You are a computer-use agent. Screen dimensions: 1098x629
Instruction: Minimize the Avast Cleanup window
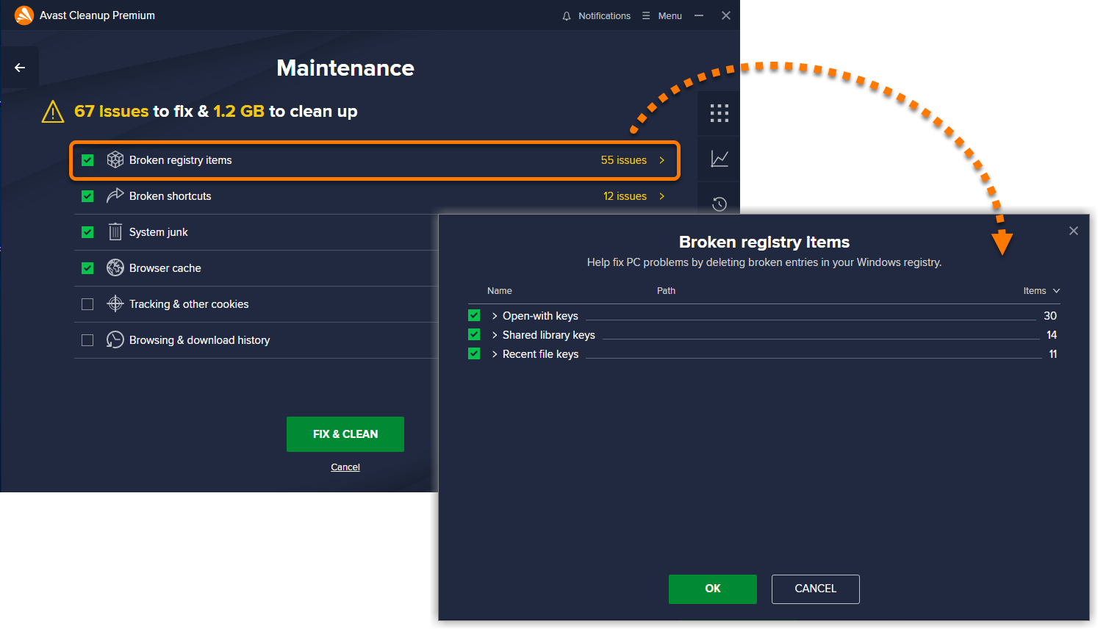pyautogui.click(x=699, y=15)
